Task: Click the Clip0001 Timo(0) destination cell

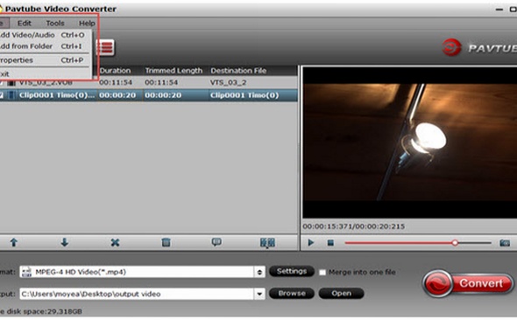Action: [x=244, y=95]
